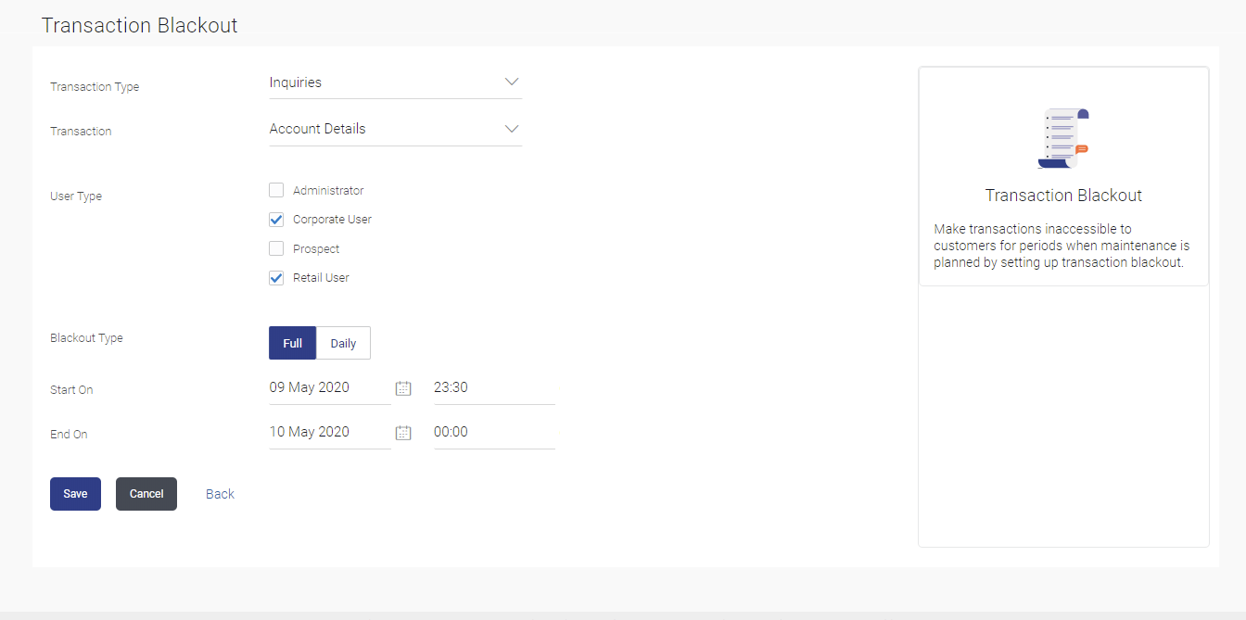Screen dimensions: 1246x620
Task: Go Back to the previous screen
Action: (x=220, y=494)
